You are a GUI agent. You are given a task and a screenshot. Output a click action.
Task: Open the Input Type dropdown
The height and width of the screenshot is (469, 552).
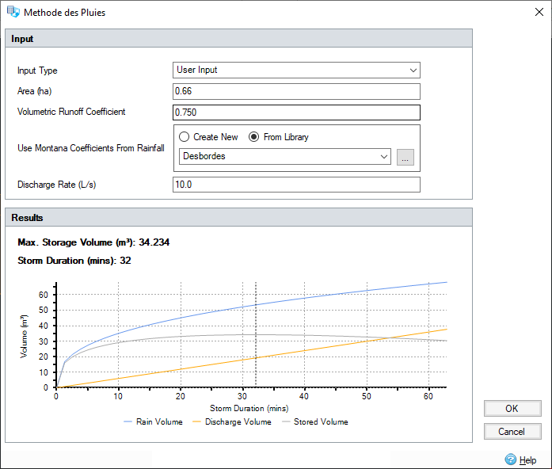(296, 70)
